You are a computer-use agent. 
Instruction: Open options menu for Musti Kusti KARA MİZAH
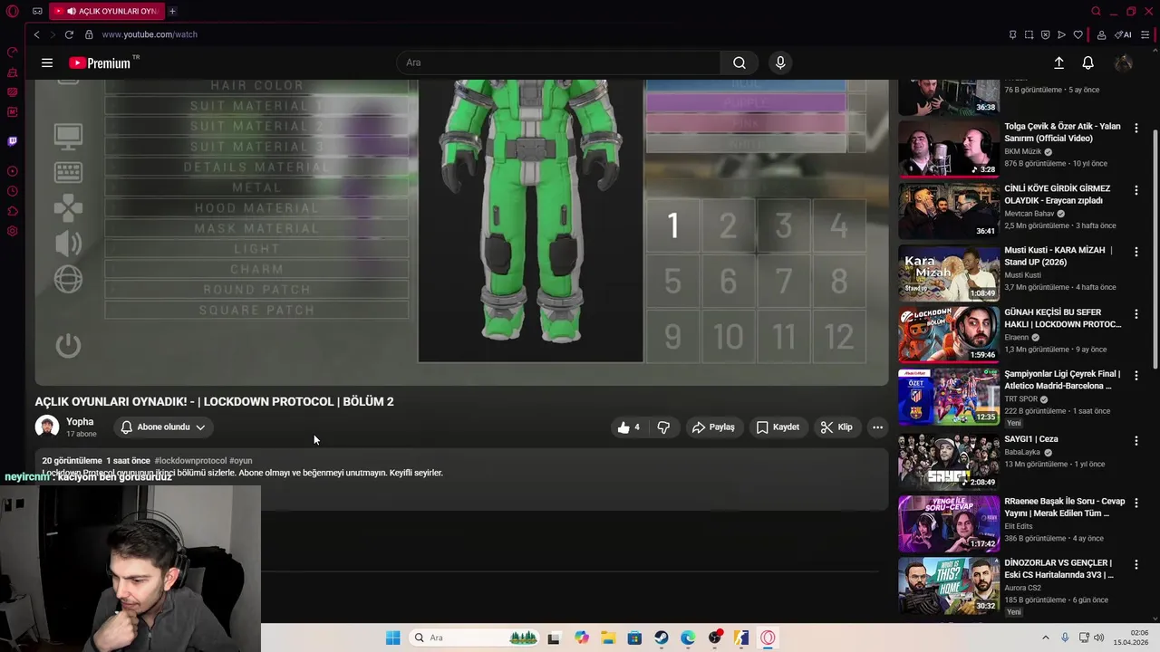[1136, 252]
